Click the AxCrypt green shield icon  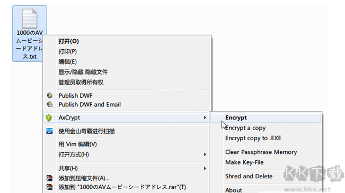pyautogui.click(x=49, y=118)
